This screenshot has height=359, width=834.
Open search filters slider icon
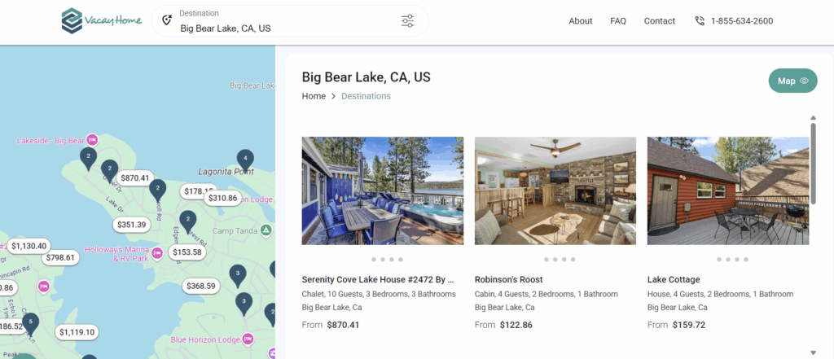pyautogui.click(x=408, y=21)
